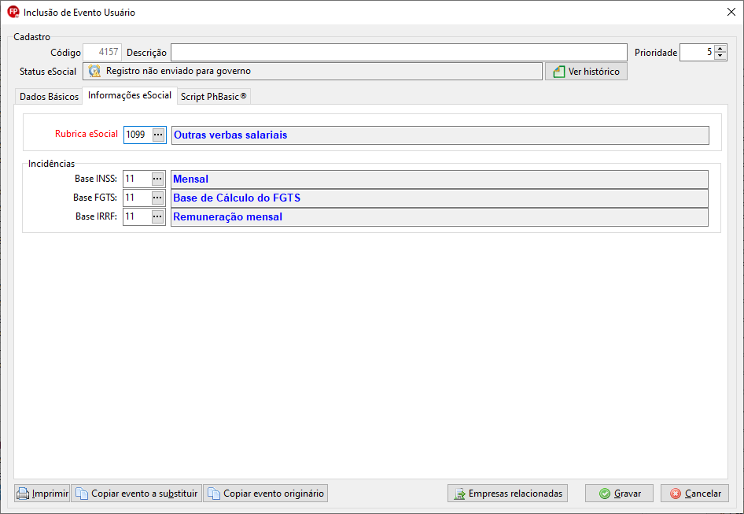Switch to the Script PhBasic tab

pyautogui.click(x=213, y=97)
